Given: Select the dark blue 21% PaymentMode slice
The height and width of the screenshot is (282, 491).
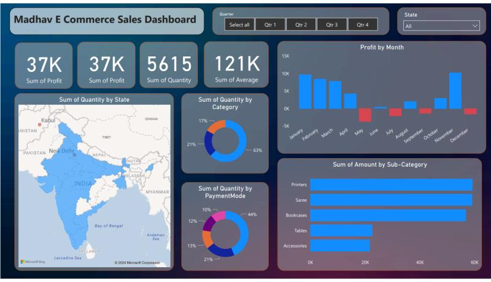Looking at the screenshot, I should click(x=220, y=251).
